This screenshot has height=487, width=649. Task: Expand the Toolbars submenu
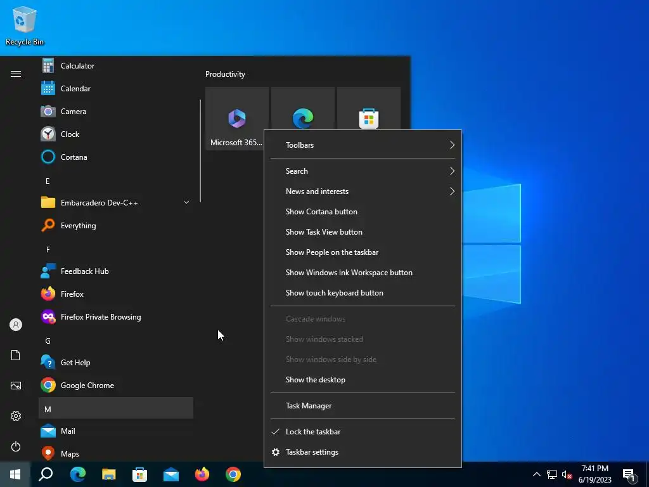pos(363,145)
